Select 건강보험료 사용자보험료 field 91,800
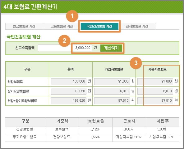184x149 pixels. [x=155, y=81]
